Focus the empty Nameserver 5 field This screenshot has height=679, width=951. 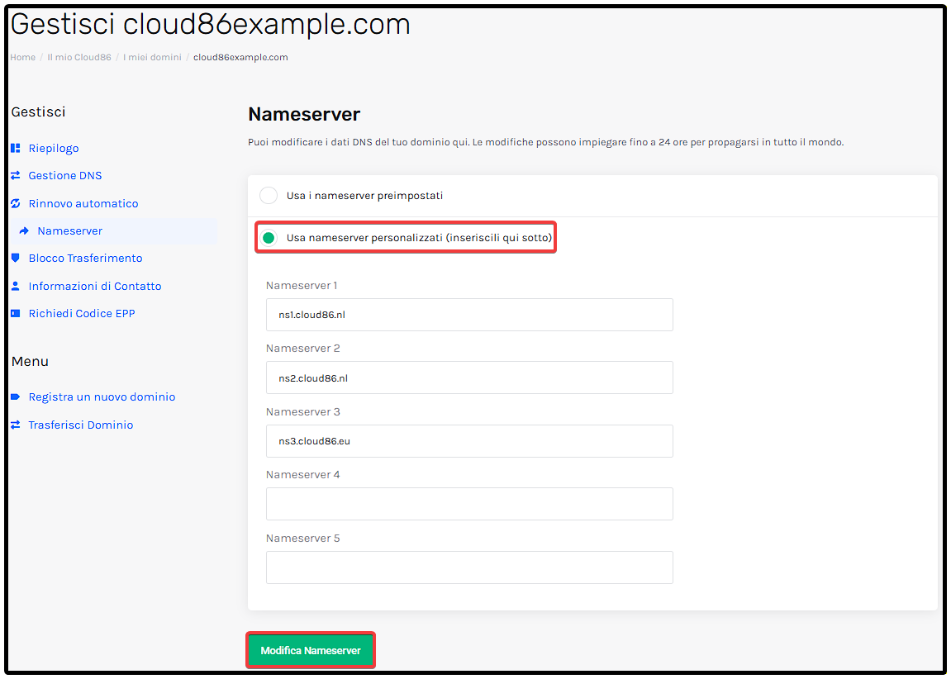[469, 567]
